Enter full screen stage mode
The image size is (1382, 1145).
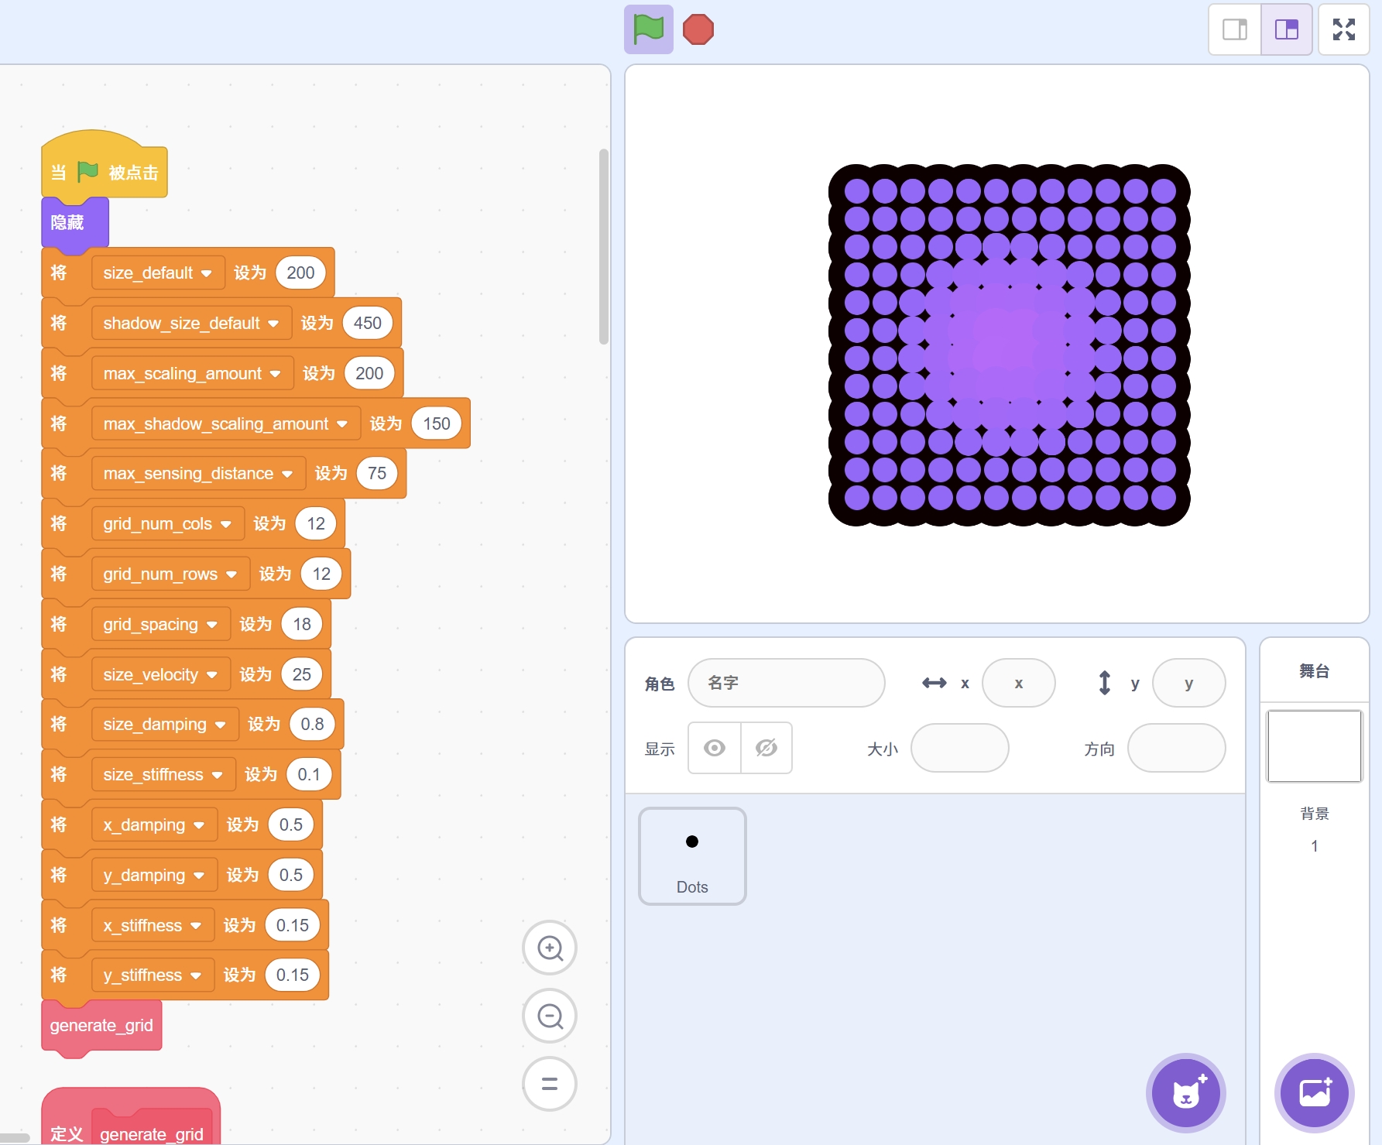click(x=1343, y=29)
